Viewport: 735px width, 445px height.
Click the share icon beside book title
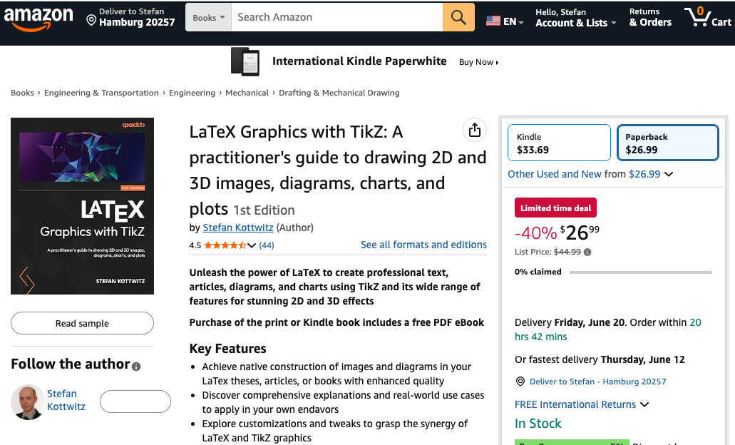(x=475, y=130)
